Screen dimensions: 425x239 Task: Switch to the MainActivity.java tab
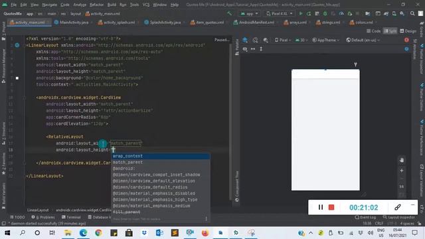(72, 23)
